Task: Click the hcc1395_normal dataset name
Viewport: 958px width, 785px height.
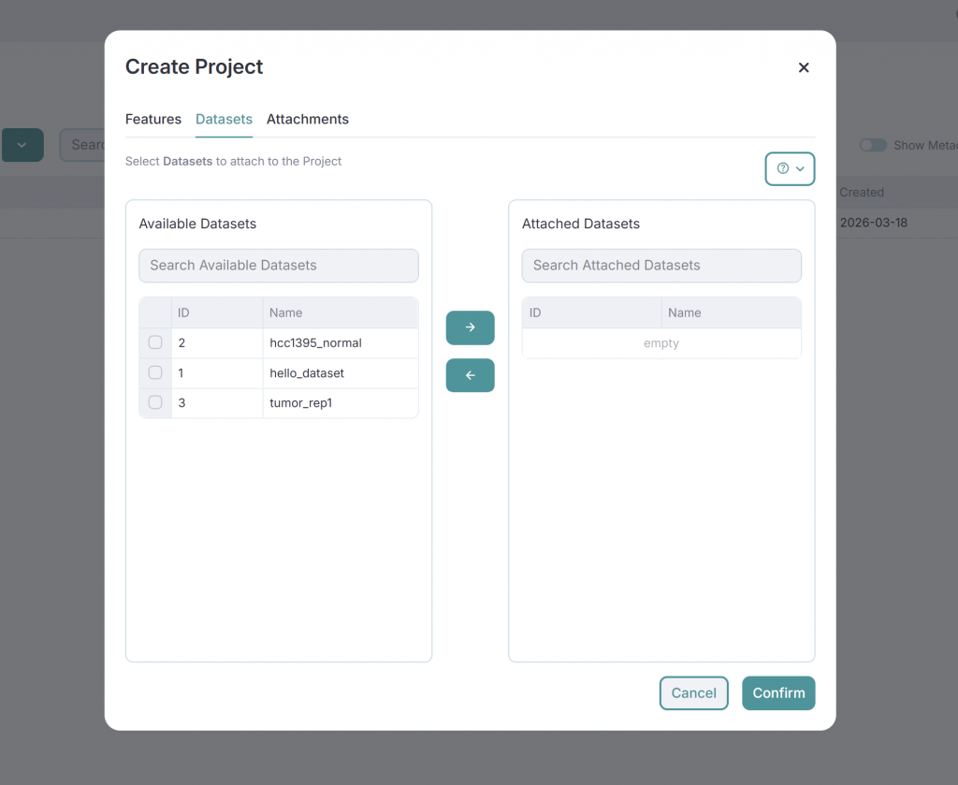Action: pyautogui.click(x=315, y=342)
